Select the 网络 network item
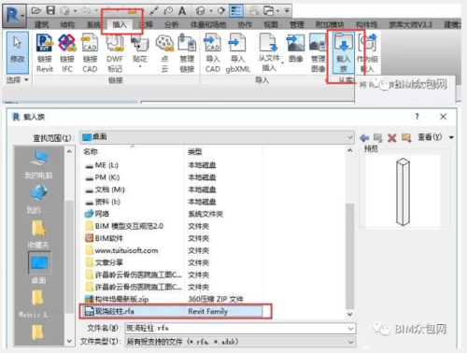Screen dimensions: 467x353 [97, 214]
